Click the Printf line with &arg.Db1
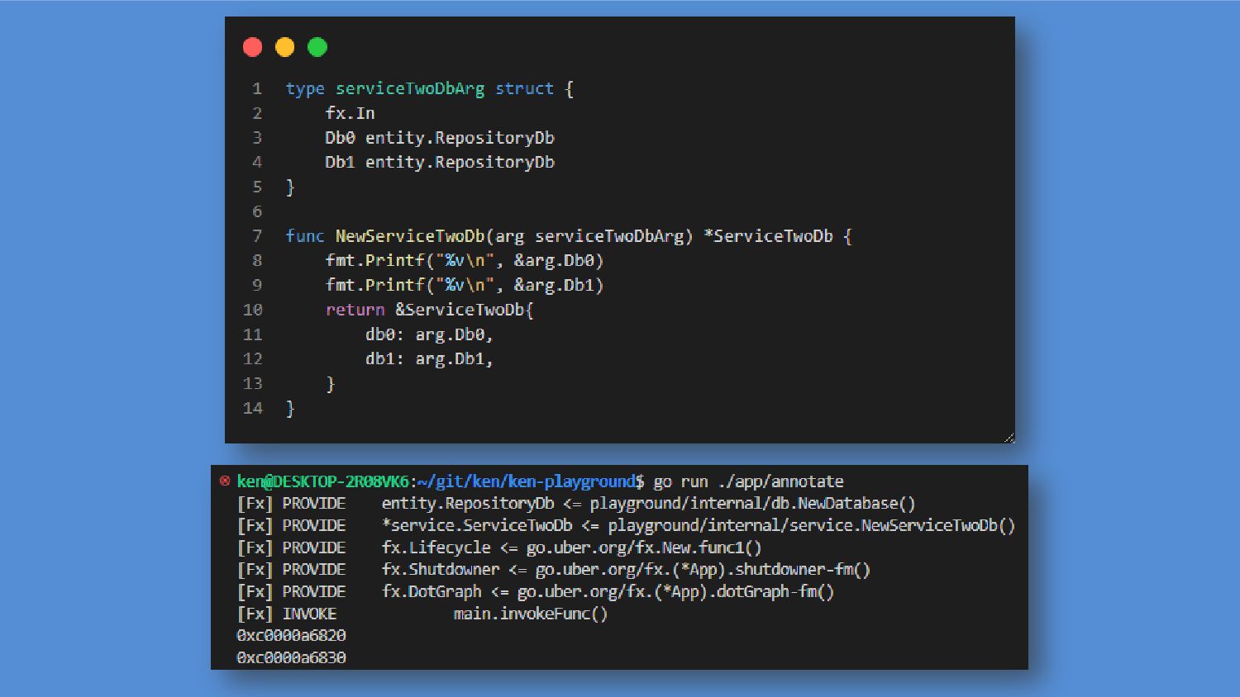Viewport: 1240px width, 697px height. pos(465,285)
